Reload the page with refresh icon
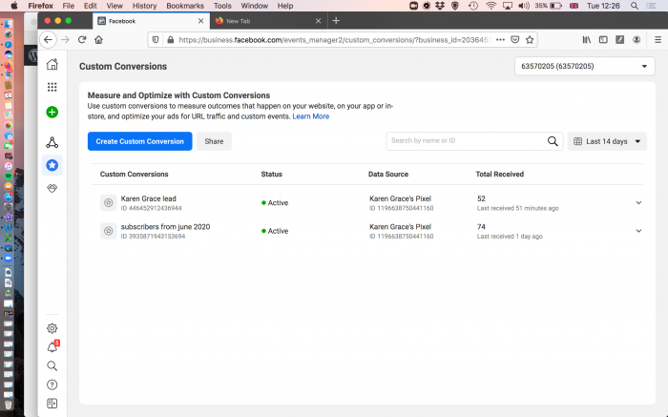 tap(82, 40)
